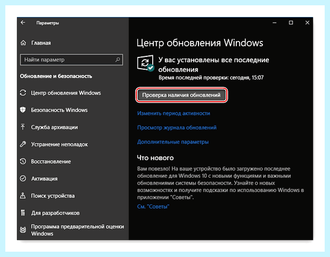330x257 pixels.
Task: Select Поиск устройства item
Action: (53, 196)
